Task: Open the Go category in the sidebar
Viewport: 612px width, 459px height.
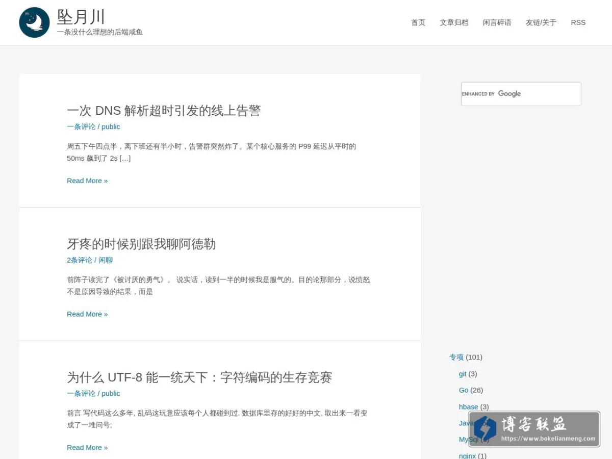Action: [x=464, y=390]
